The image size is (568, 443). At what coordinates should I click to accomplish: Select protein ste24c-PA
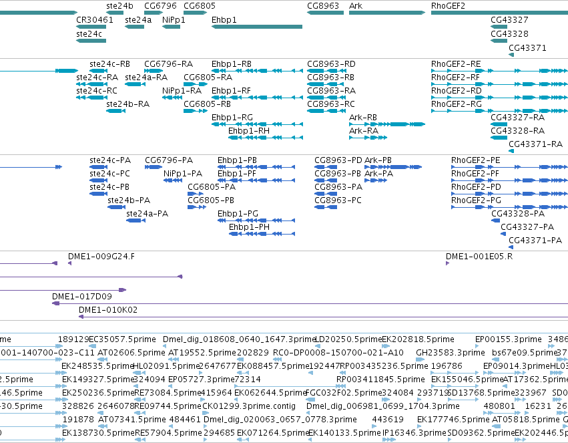(98, 167)
